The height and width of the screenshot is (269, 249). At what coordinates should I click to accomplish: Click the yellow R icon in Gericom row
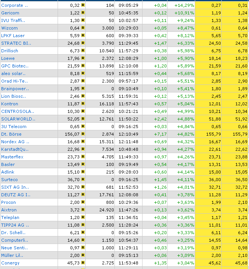point(83,13)
